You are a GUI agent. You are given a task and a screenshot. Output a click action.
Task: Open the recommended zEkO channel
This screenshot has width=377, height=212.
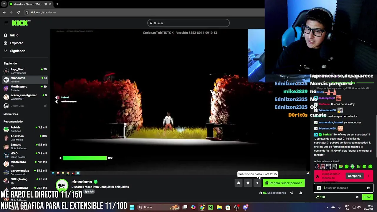(x=25, y=155)
